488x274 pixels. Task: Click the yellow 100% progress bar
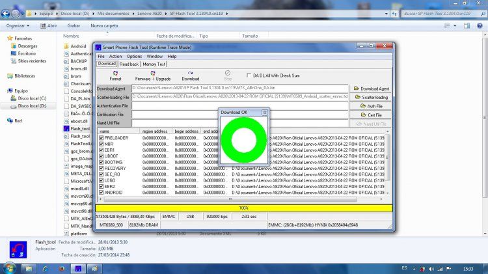click(x=244, y=208)
